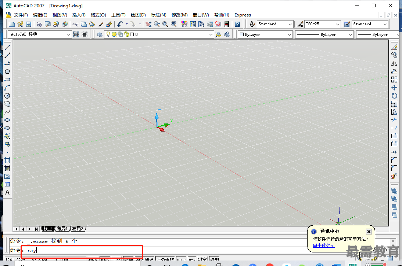402x266 pixels.
Task: Open the Layer Properties Manager
Action: point(100,34)
